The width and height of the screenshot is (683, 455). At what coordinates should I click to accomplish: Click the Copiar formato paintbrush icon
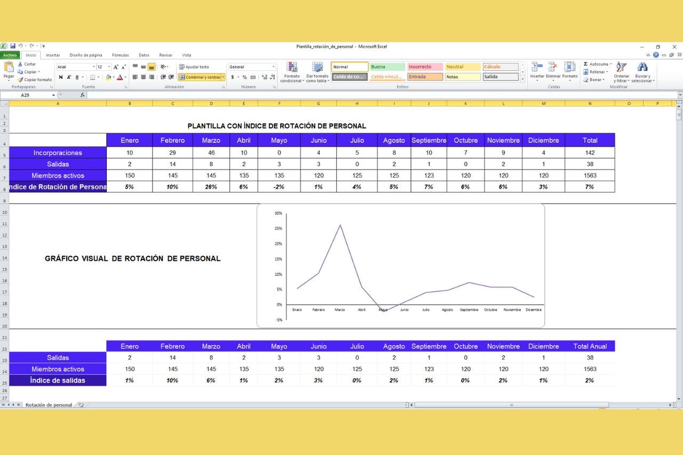click(20, 80)
